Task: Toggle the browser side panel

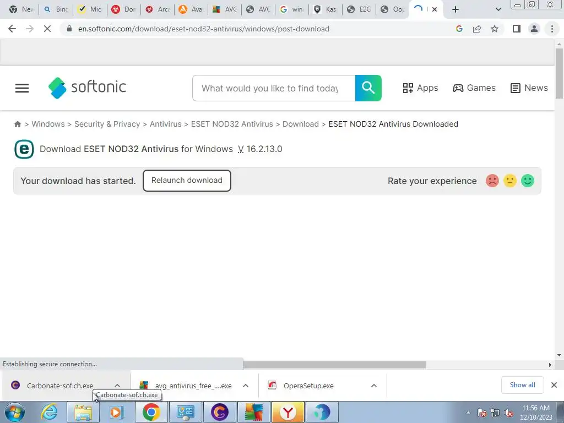Action: (517, 29)
